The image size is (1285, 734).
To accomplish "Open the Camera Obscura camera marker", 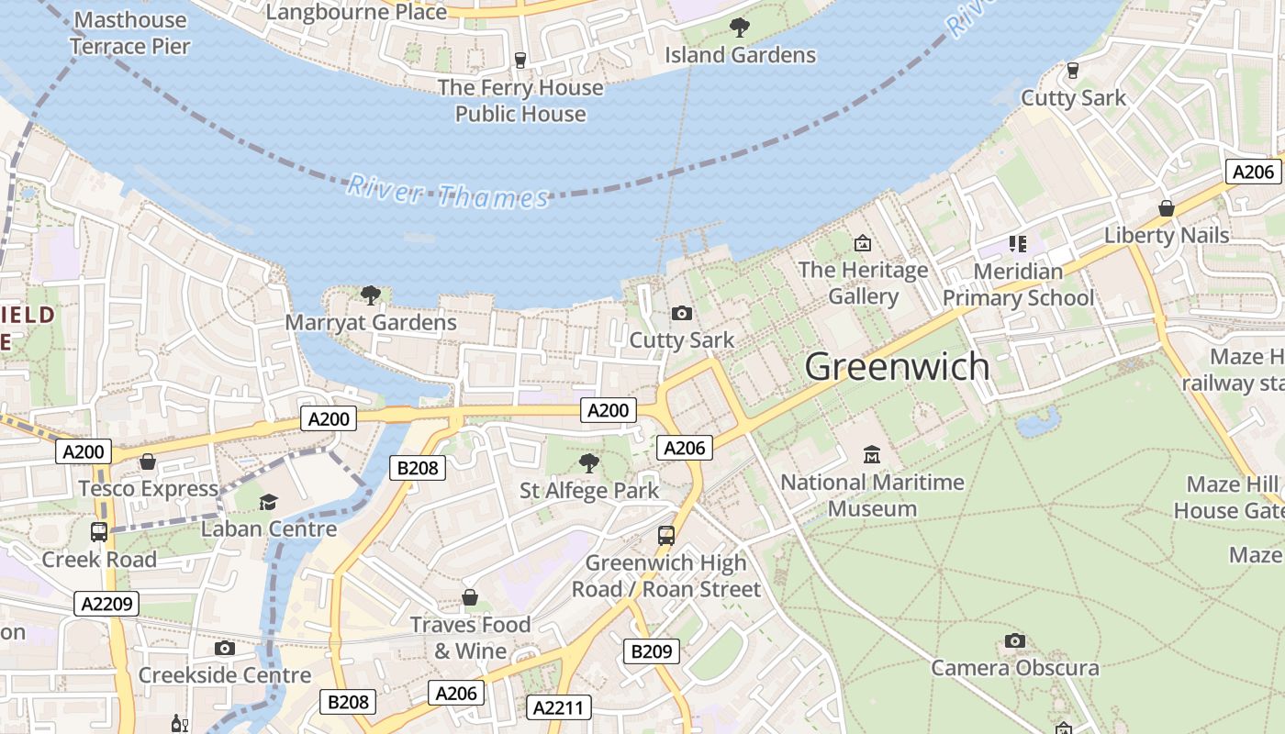I will [x=1014, y=640].
